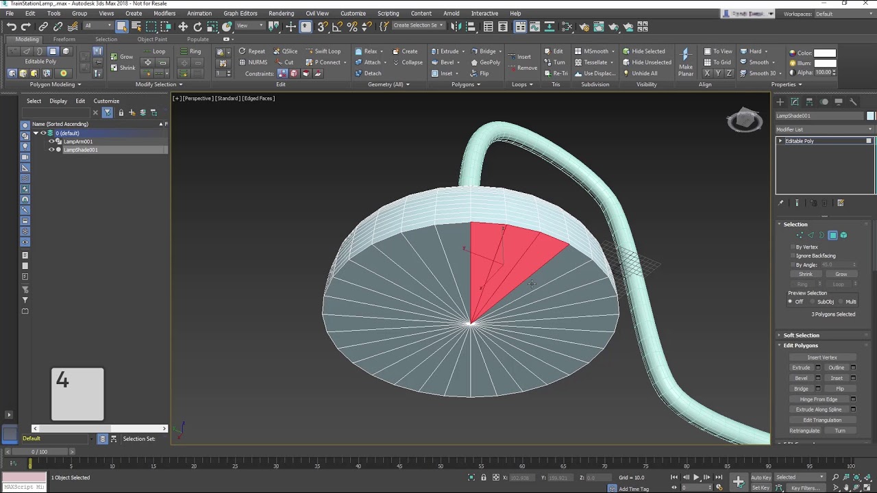Click the Retriangulate button

[x=804, y=431]
